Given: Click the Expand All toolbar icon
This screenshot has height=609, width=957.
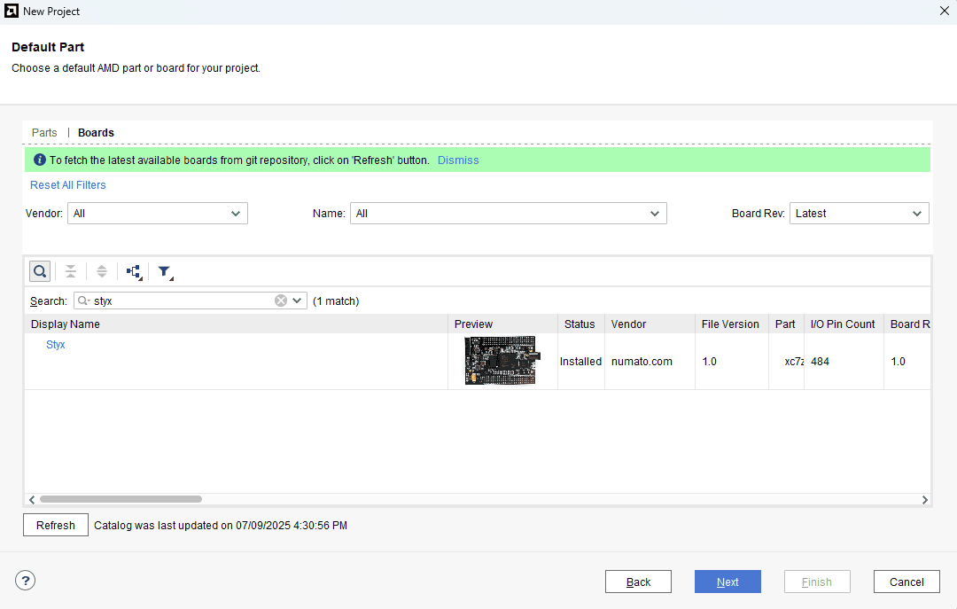Looking at the screenshot, I should tap(102, 271).
